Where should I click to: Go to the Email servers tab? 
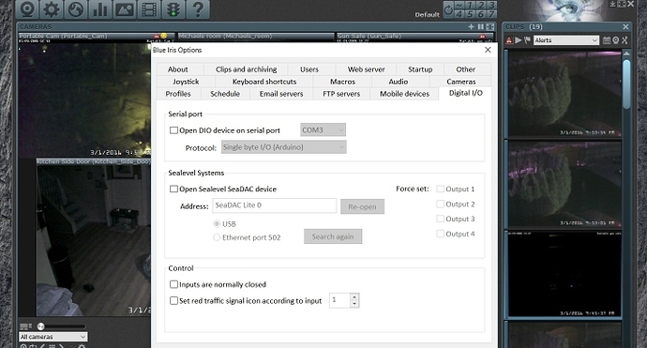281,94
